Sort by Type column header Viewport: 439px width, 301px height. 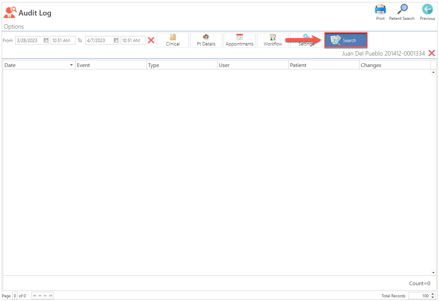click(x=182, y=65)
